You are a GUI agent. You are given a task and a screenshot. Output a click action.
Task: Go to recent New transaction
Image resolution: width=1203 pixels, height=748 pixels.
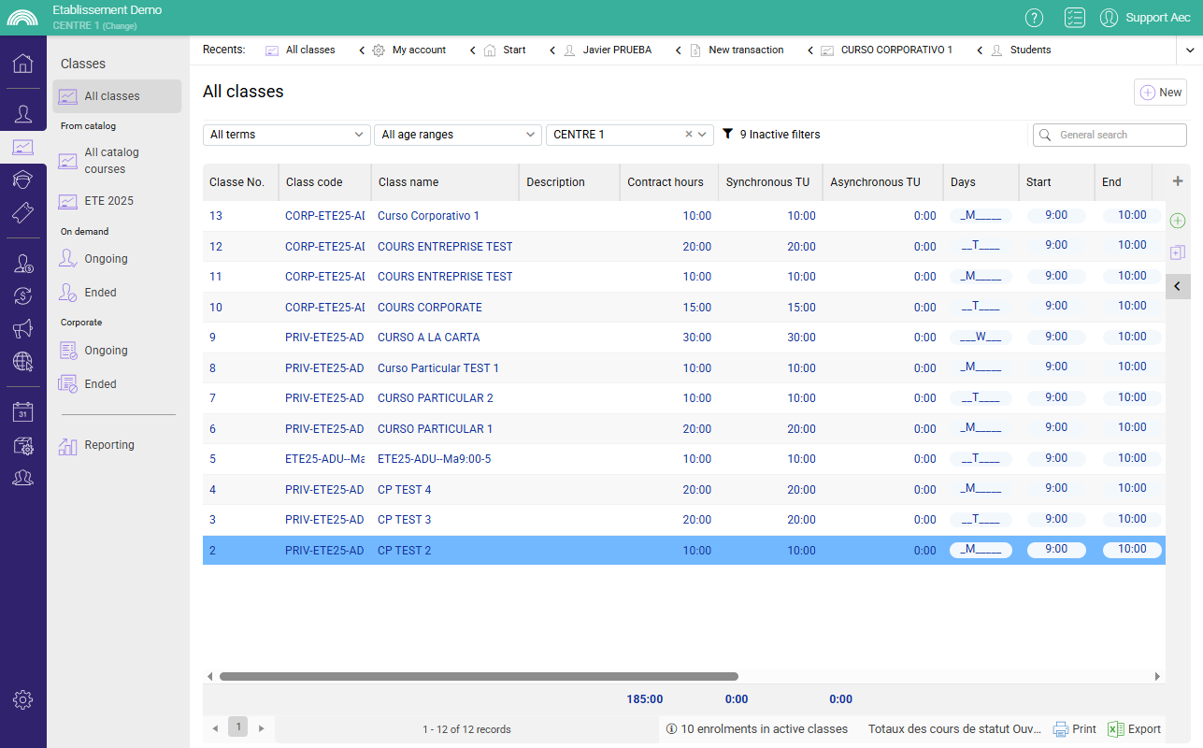coord(736,50)
